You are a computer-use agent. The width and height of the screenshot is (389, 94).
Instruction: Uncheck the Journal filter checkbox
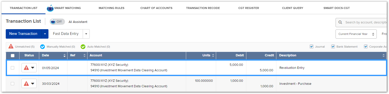[312, 46]
